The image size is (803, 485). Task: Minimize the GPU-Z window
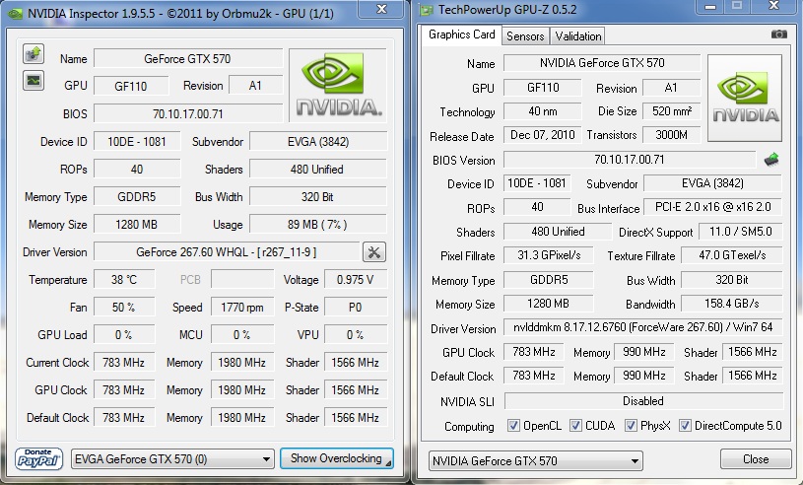coord(710,6)
